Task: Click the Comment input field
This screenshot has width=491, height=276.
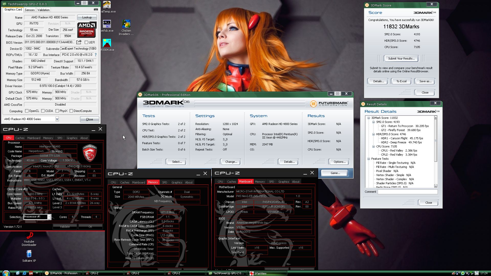Action: 408,192
